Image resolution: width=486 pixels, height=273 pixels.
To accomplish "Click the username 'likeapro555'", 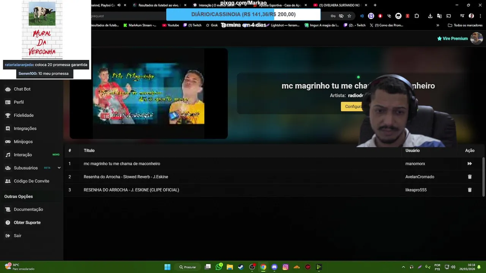I will (416, 190).
